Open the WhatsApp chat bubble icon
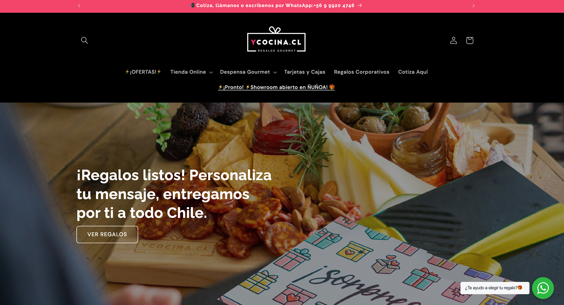 [543, 288]
